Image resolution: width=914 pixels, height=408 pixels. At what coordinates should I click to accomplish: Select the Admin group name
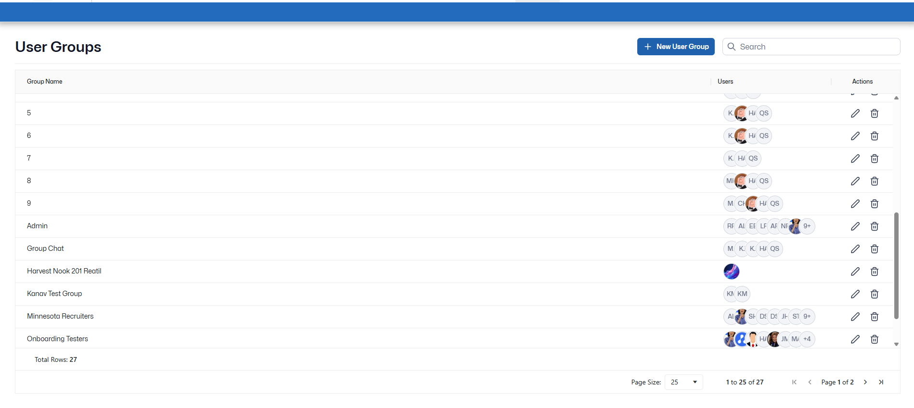click(x=37, y=226)
